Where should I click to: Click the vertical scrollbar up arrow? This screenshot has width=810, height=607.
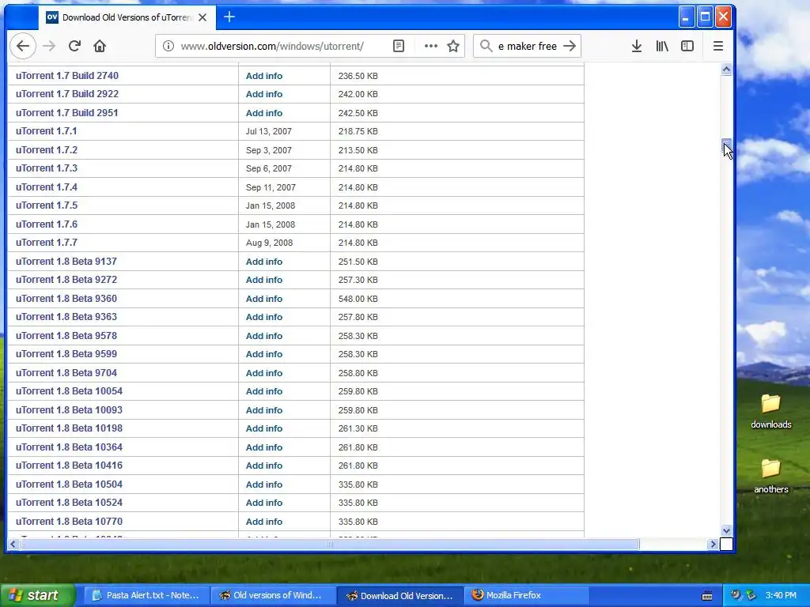(x=726, y=70)
